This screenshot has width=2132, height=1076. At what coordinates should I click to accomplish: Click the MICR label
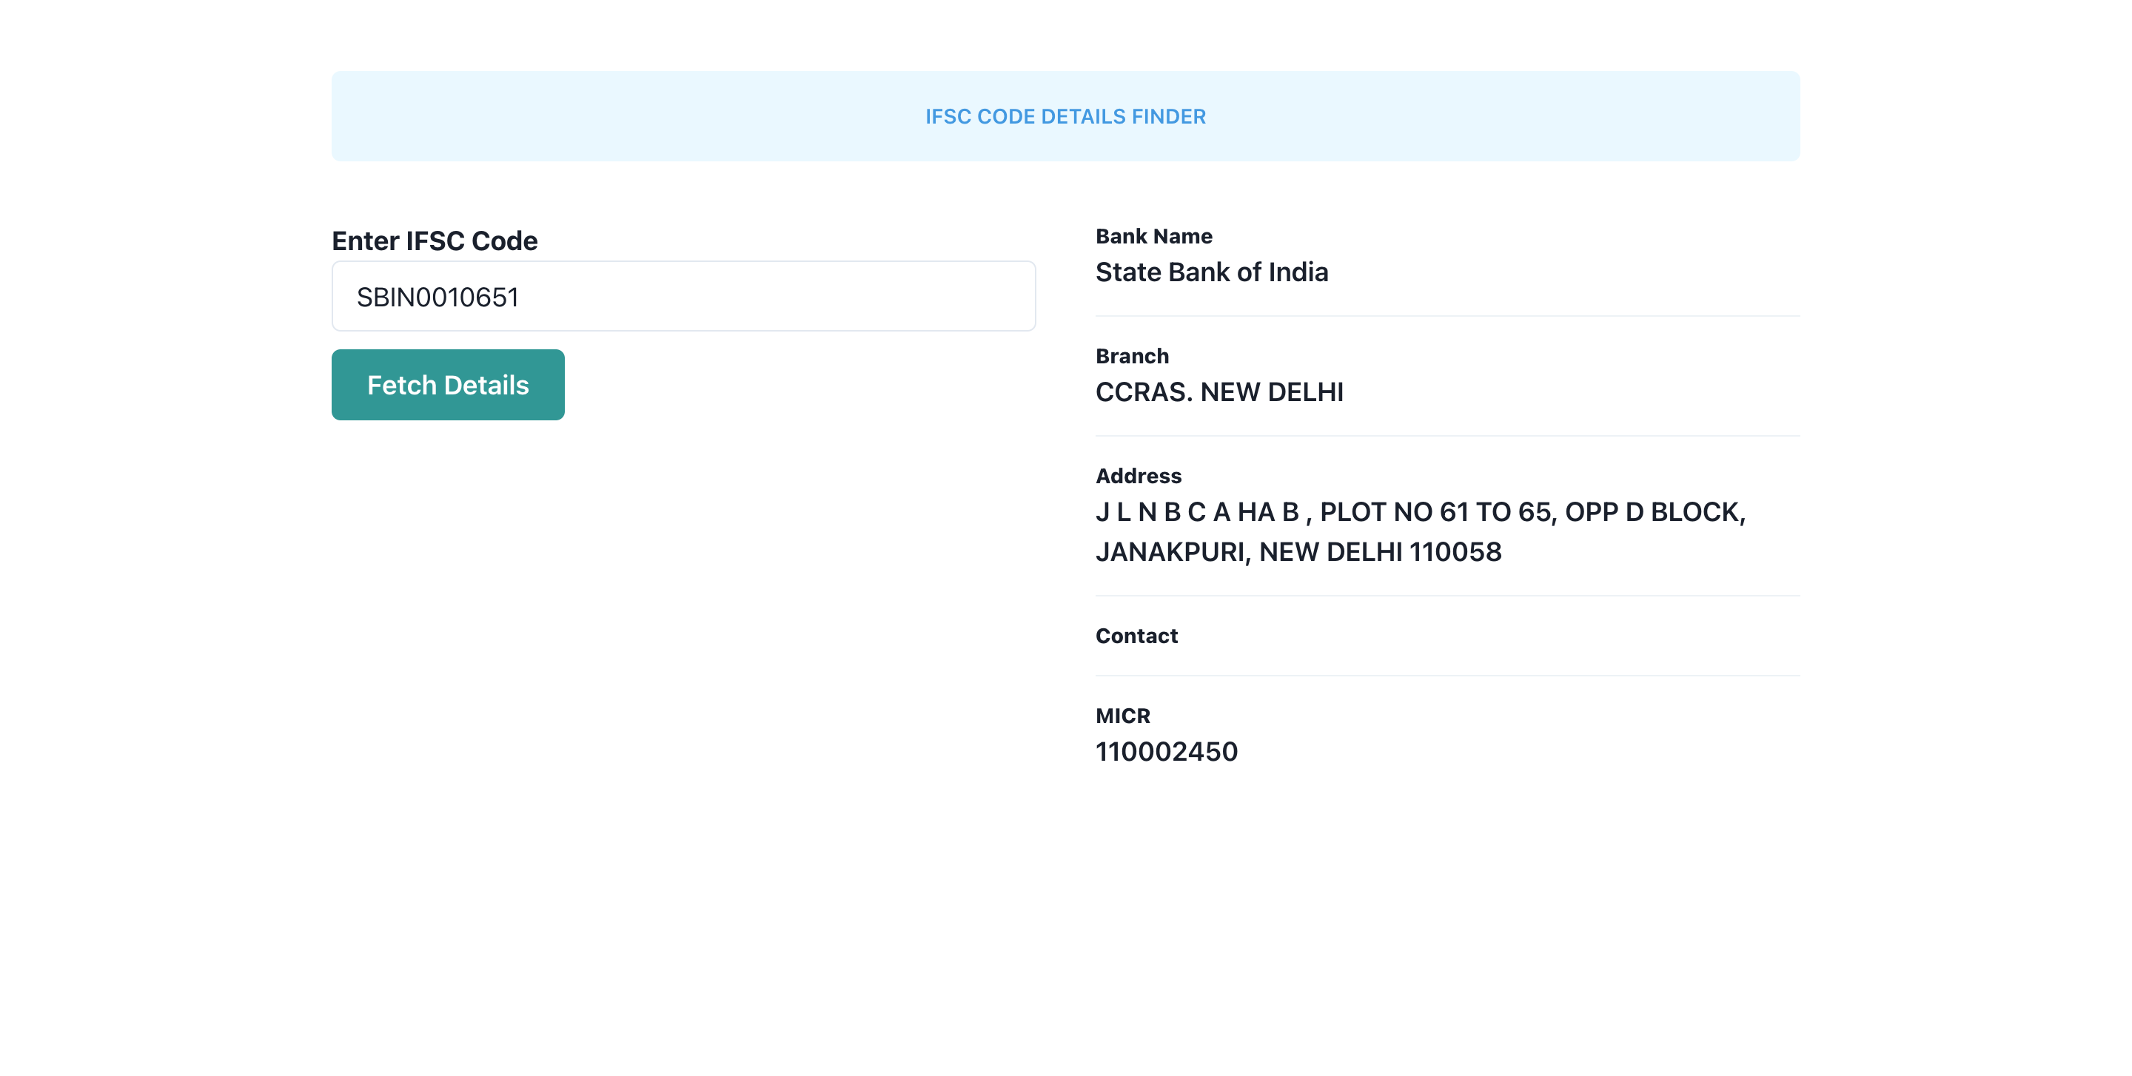tap(1122, 716)
